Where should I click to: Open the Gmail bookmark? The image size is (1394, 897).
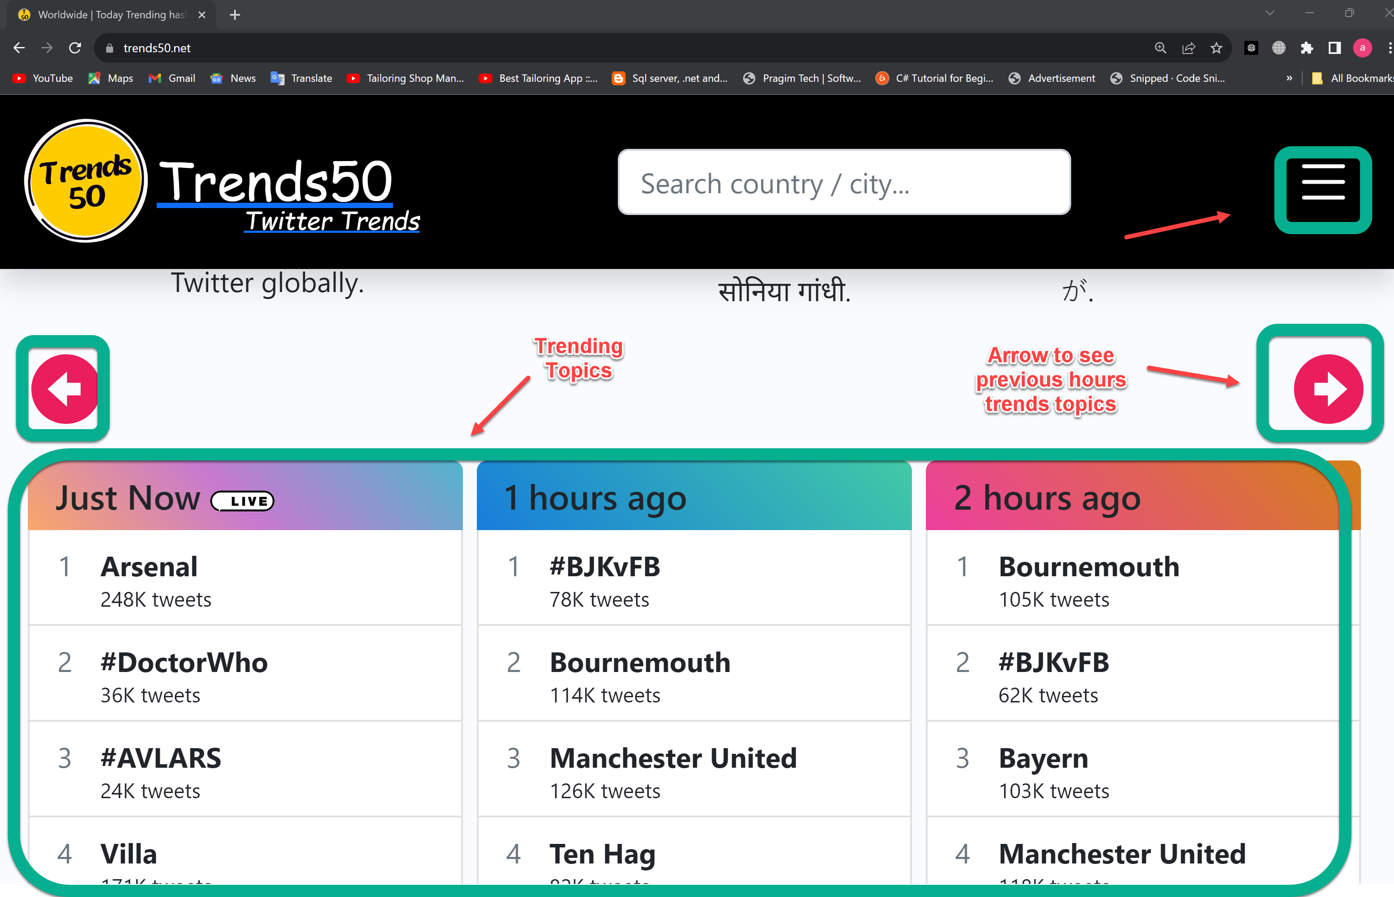[x=172, y=78]
